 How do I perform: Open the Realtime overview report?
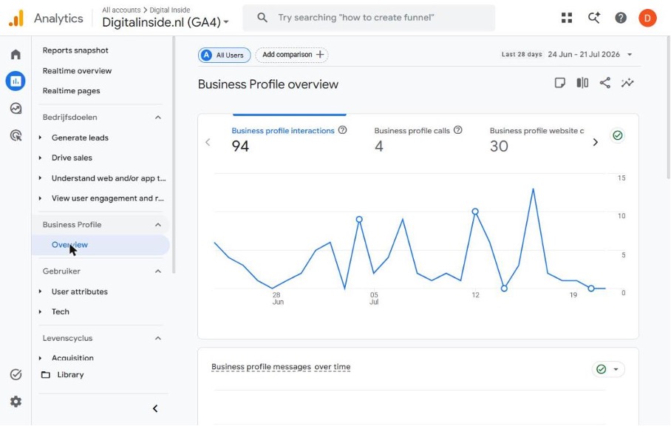(x=77, y=71)
